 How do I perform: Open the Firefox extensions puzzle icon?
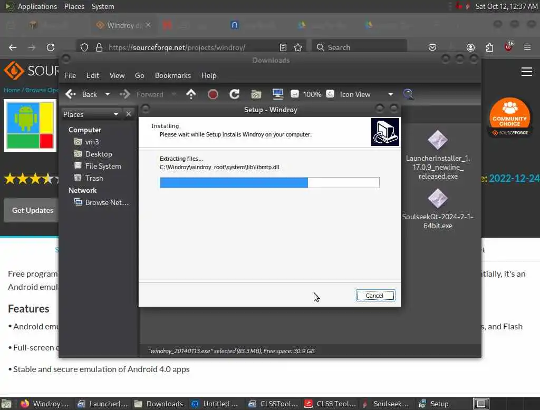point(489,47)
